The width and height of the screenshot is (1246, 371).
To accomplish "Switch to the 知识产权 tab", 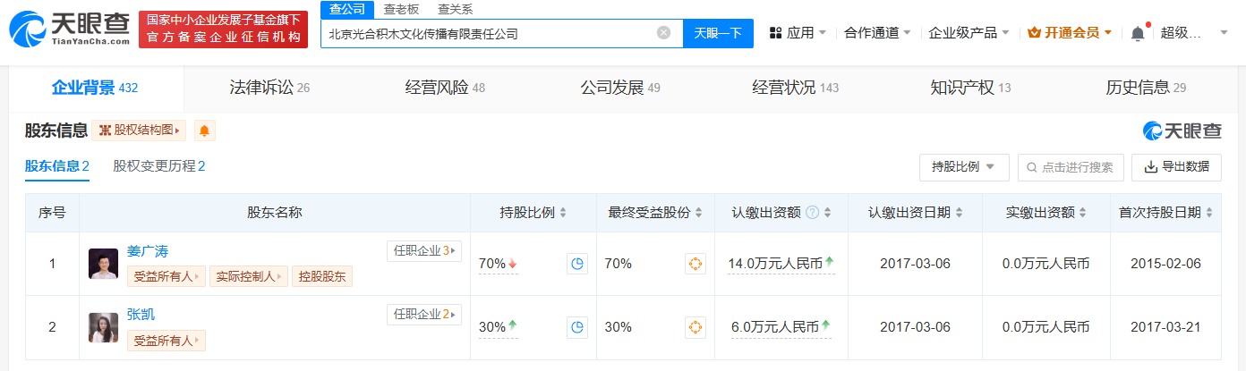I will tap(970, 88).
